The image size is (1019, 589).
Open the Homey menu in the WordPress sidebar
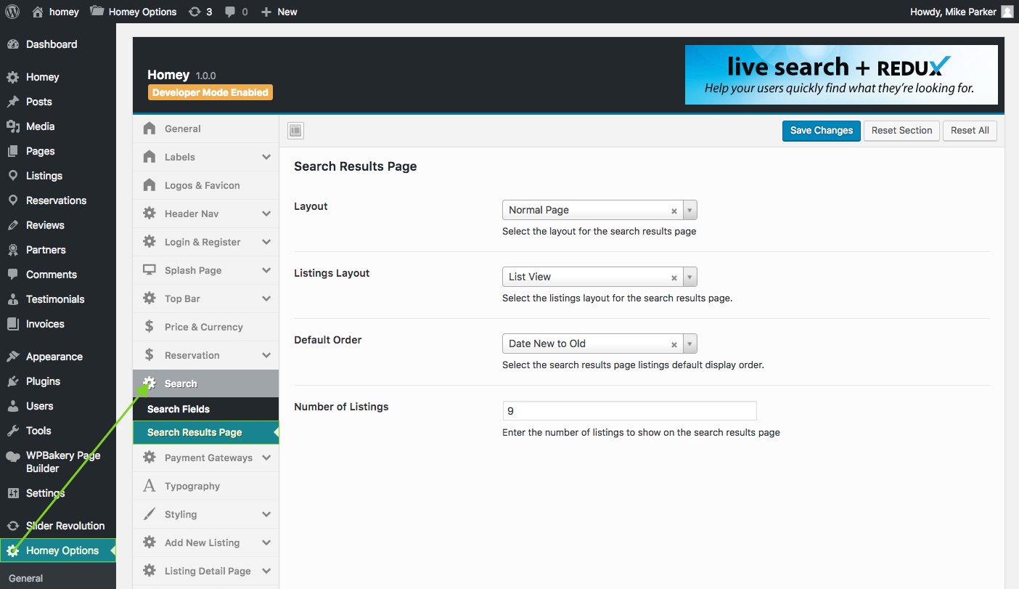(58, 77)
